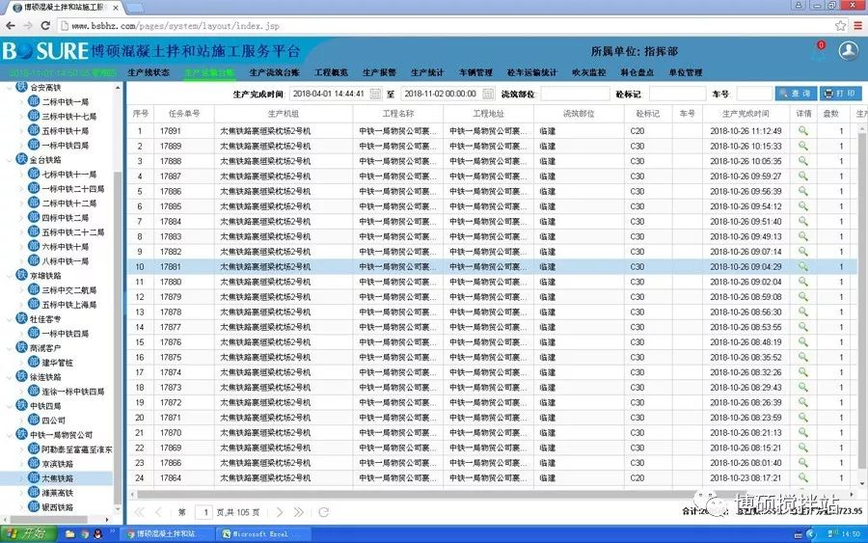Open the notification bell with red badge
Image resolution: width=868 pixels, height=543 pixels.
[x=818, y=51]
